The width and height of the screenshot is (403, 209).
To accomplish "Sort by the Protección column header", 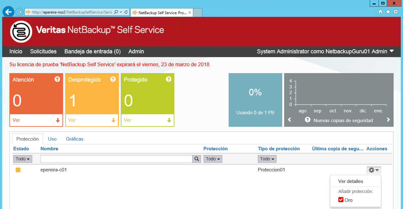I will (215, 149).
